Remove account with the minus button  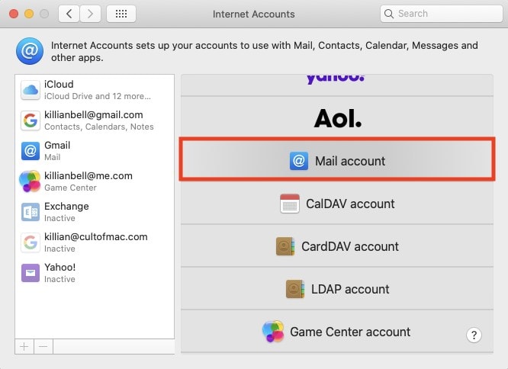(43, 347)
